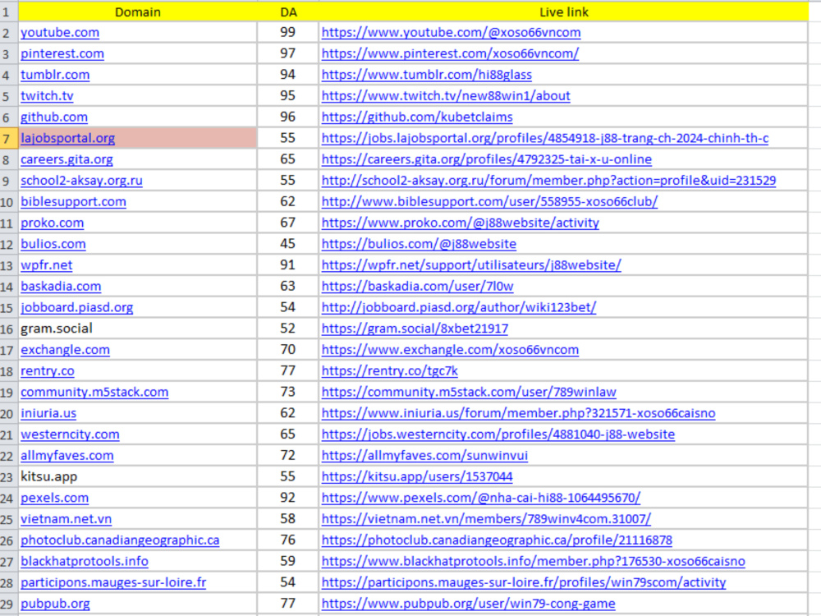Open the careers.gita.org tai-x-u-online link

[x=486, y=159]
